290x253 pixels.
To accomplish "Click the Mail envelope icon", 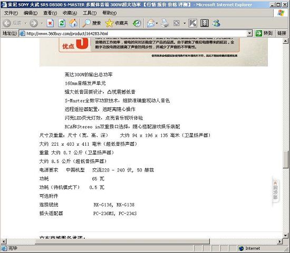I will (x=151, y=23).
